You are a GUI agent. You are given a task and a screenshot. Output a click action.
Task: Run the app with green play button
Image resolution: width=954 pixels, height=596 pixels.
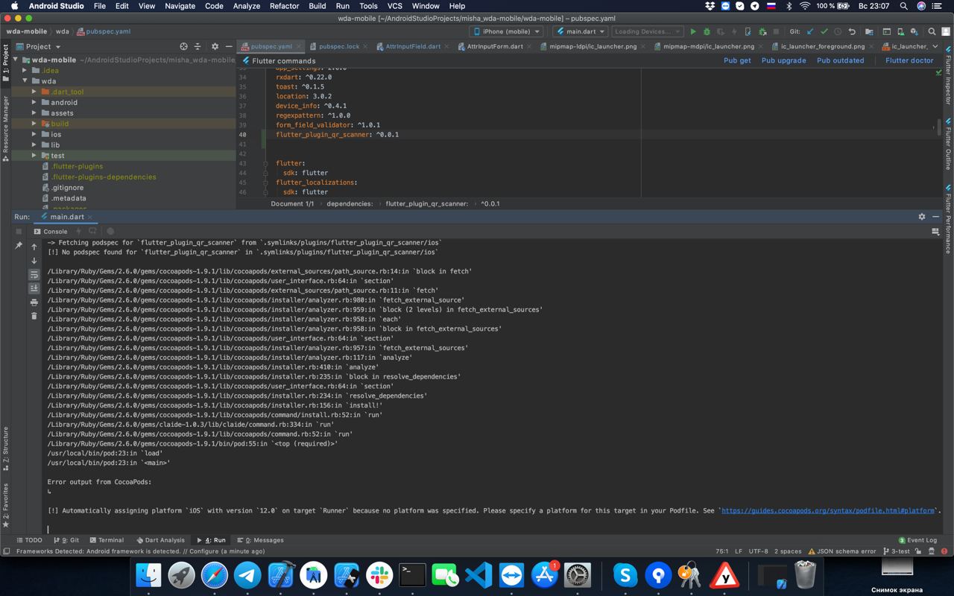tap(693, 31)
